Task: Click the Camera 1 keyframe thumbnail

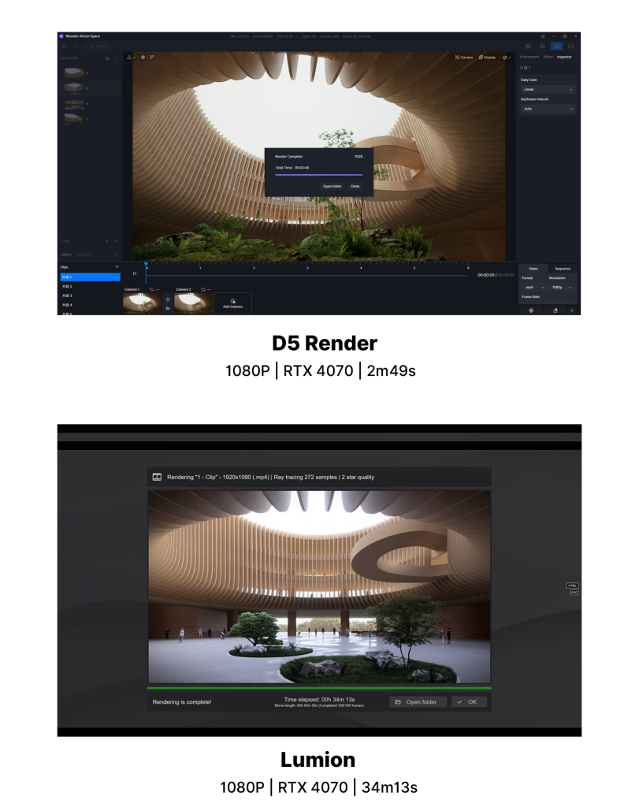Action: (142, 303)
